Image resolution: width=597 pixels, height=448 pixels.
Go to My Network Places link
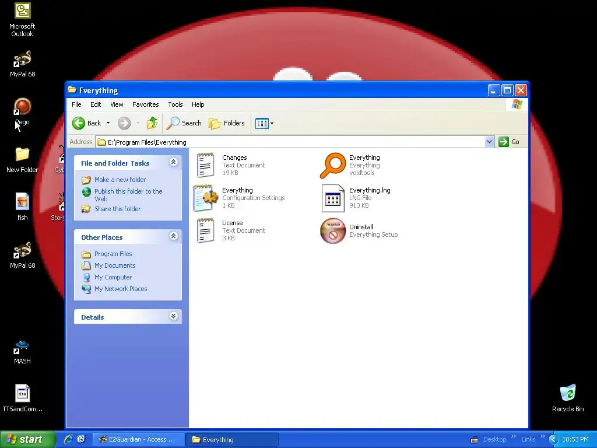click(121, 289)
